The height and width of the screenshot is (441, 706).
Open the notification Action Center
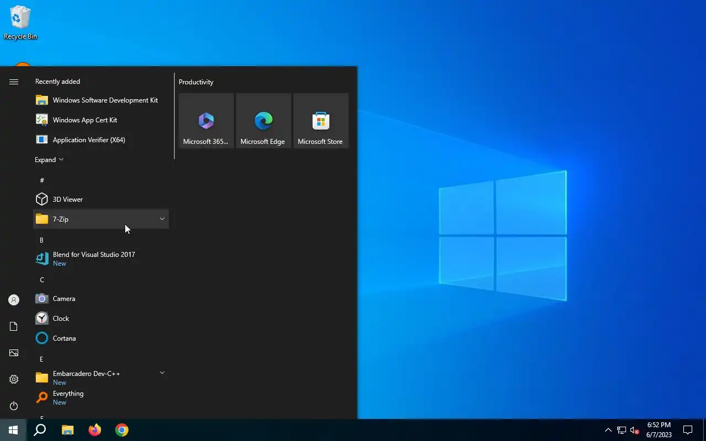pos(688,430)
